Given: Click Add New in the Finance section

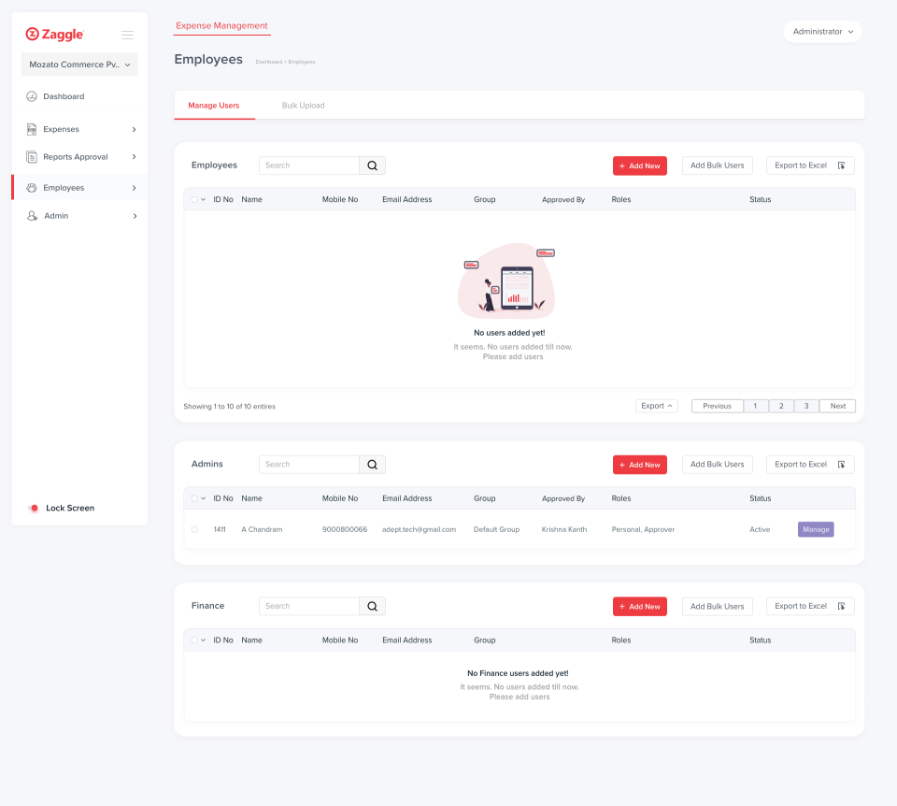Looking at the screenshot, I should tap(639, 606).
